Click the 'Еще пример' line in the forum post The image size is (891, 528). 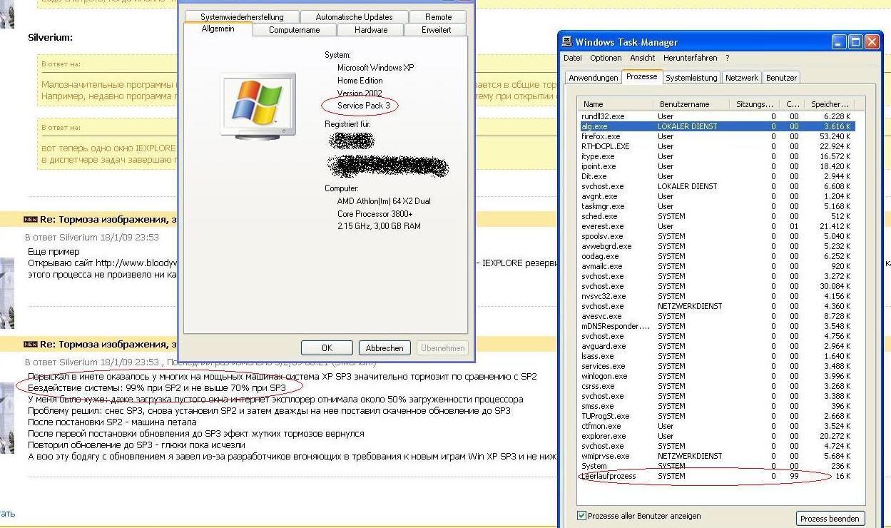click(54, 251)
